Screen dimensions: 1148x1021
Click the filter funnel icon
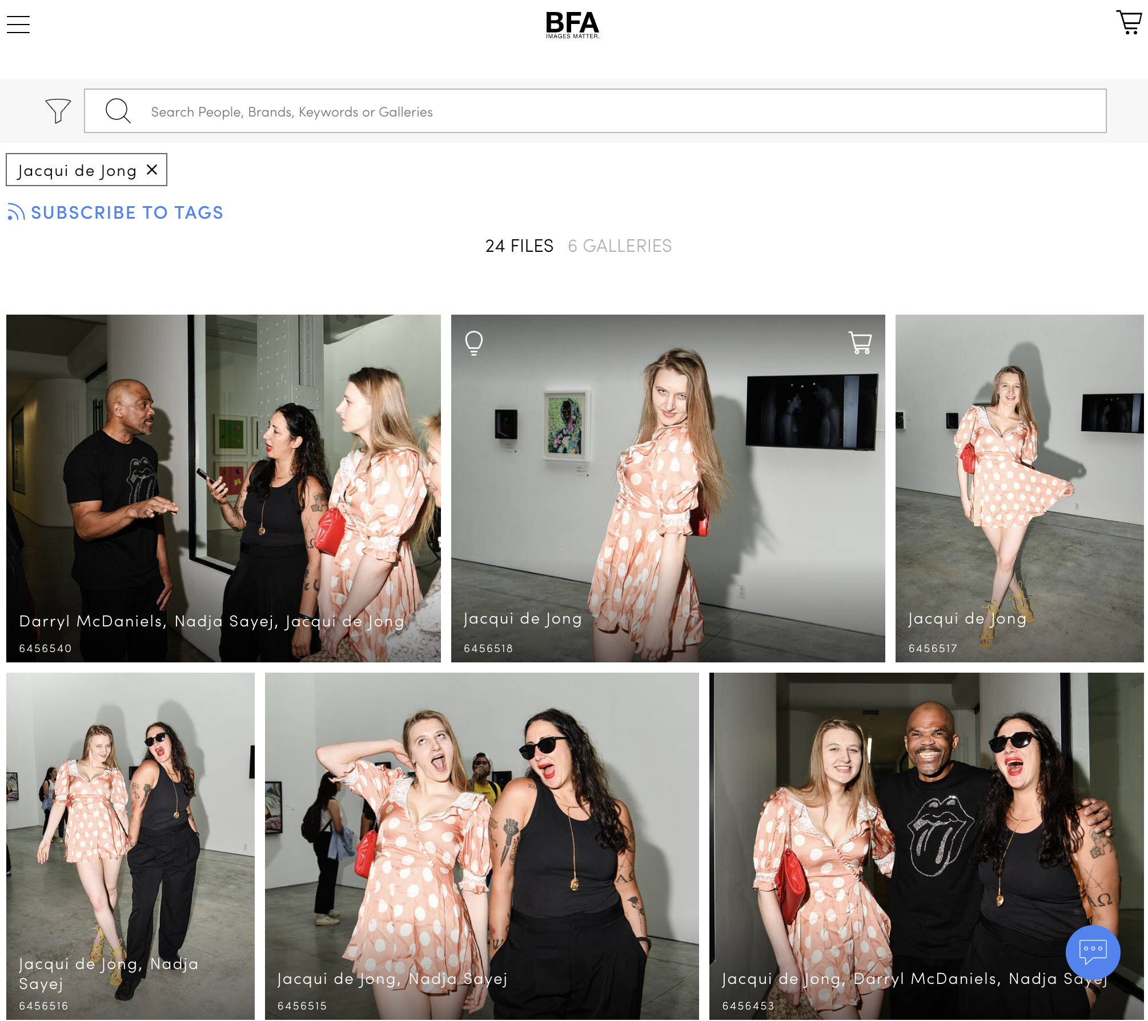pyautogui.click(x=58, y=111)
